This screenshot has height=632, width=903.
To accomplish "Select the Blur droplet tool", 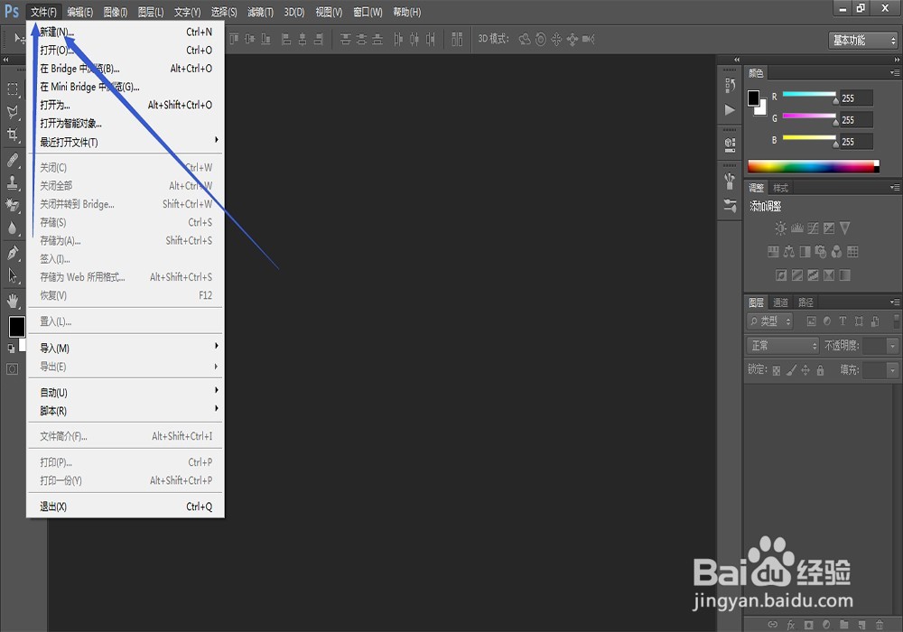I will (12, 228).
